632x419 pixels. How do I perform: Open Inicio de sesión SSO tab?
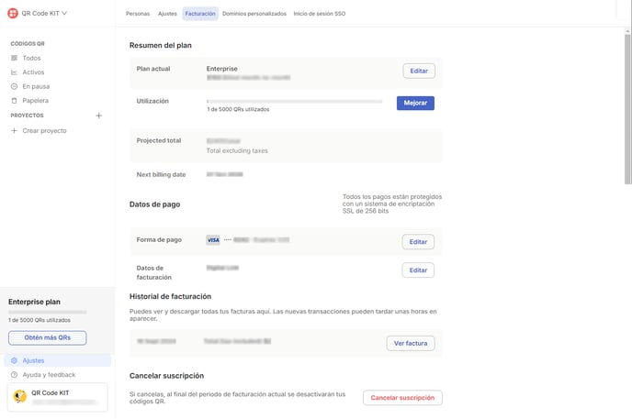pyautogui.click(x=320, y=14)
